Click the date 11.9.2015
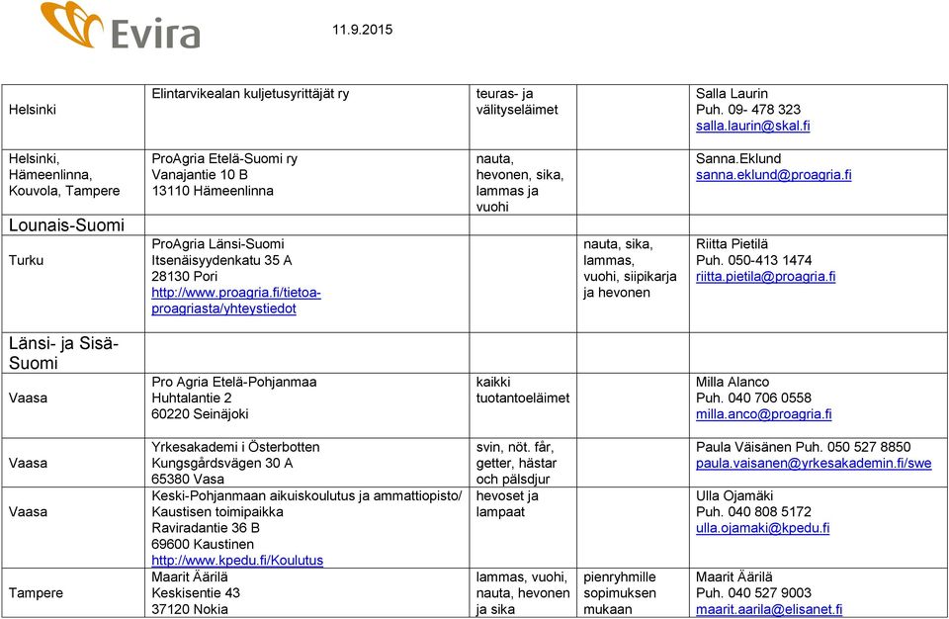The width and height of the screenshot is (949, 619). coord(362,30)
